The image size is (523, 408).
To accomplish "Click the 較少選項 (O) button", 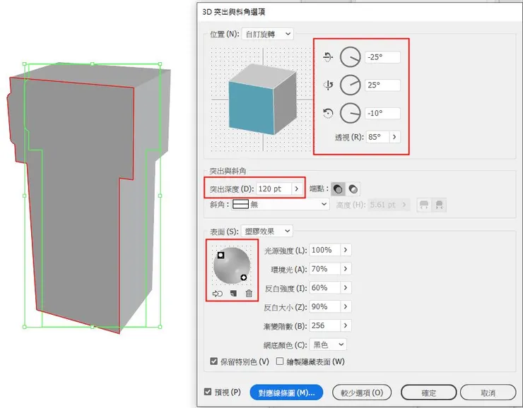I will [x=362, y=392].
